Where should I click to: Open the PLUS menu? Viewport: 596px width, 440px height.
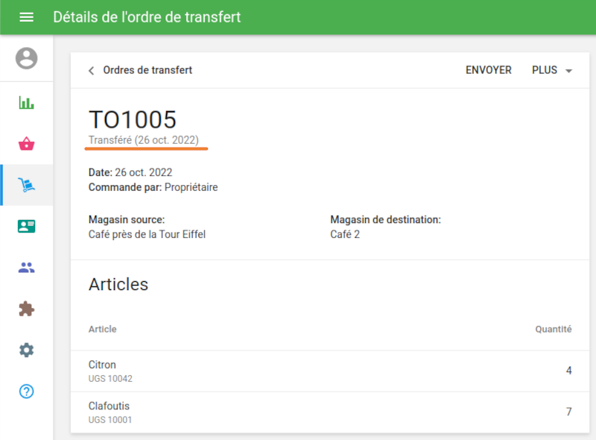pyautogui.click(x=544, y=69)
